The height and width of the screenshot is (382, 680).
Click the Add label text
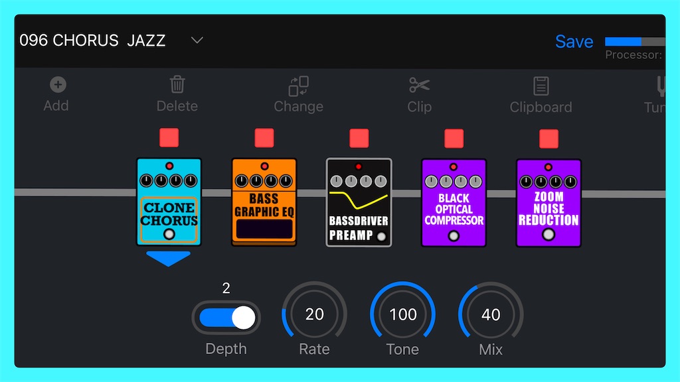[56, 105]
